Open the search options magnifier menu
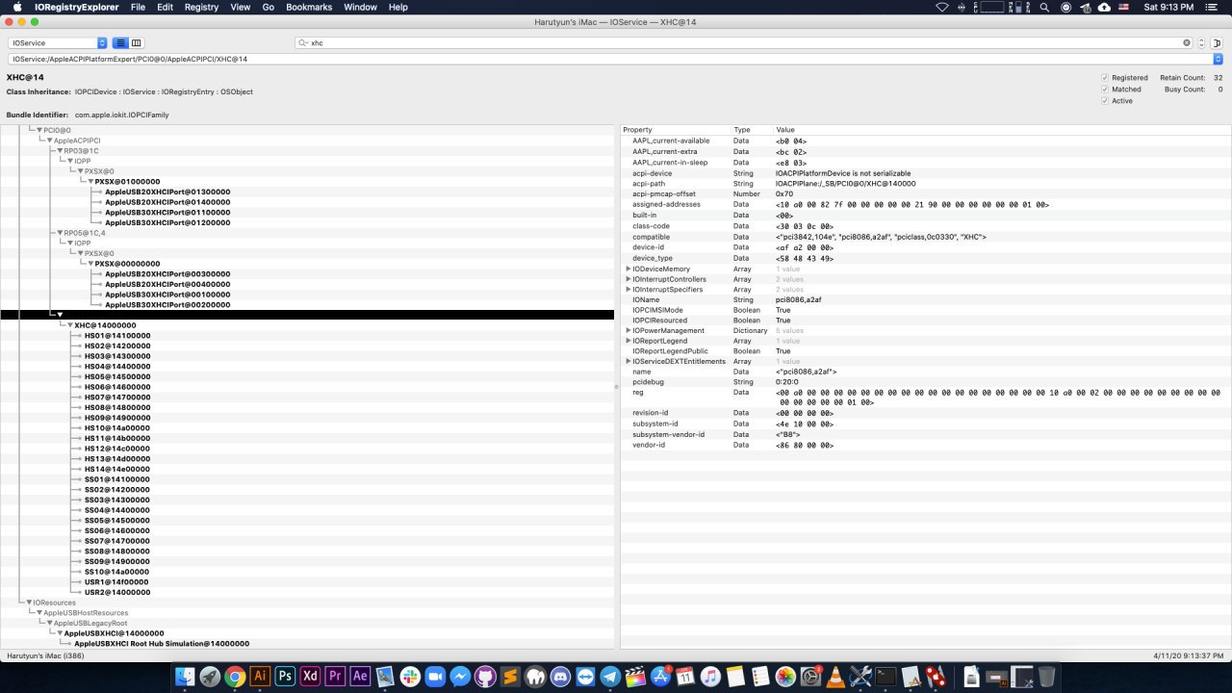1232x693 pixels. (x=303, y=43)
